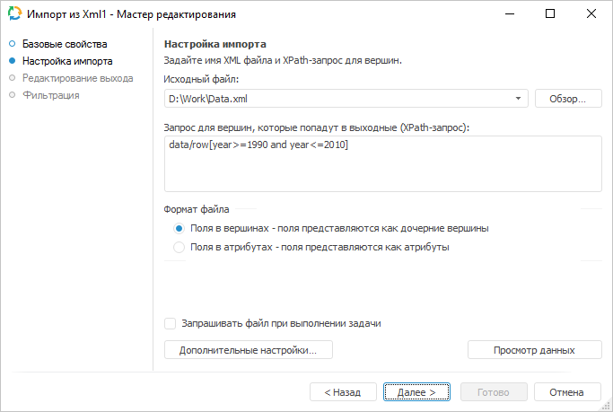
Task: Go to Редактирование выхода step
Action: click(x=78, y=78)
